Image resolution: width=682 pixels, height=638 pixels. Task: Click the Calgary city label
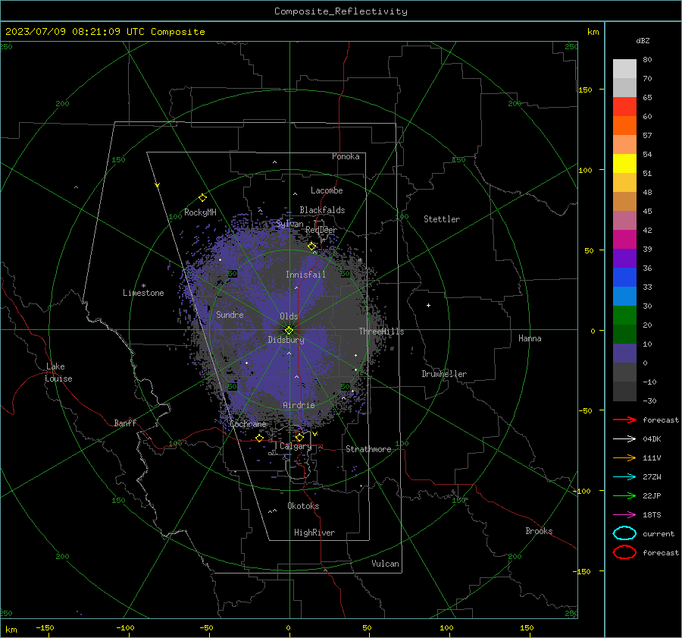point(296,446)
